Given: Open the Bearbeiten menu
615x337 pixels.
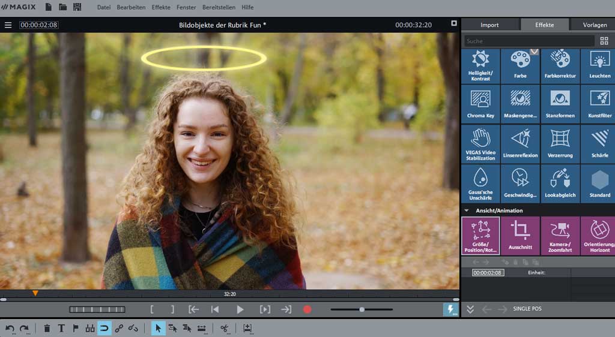Looking at the screenshot, I should pyautogui.click(x=131, y=7).
